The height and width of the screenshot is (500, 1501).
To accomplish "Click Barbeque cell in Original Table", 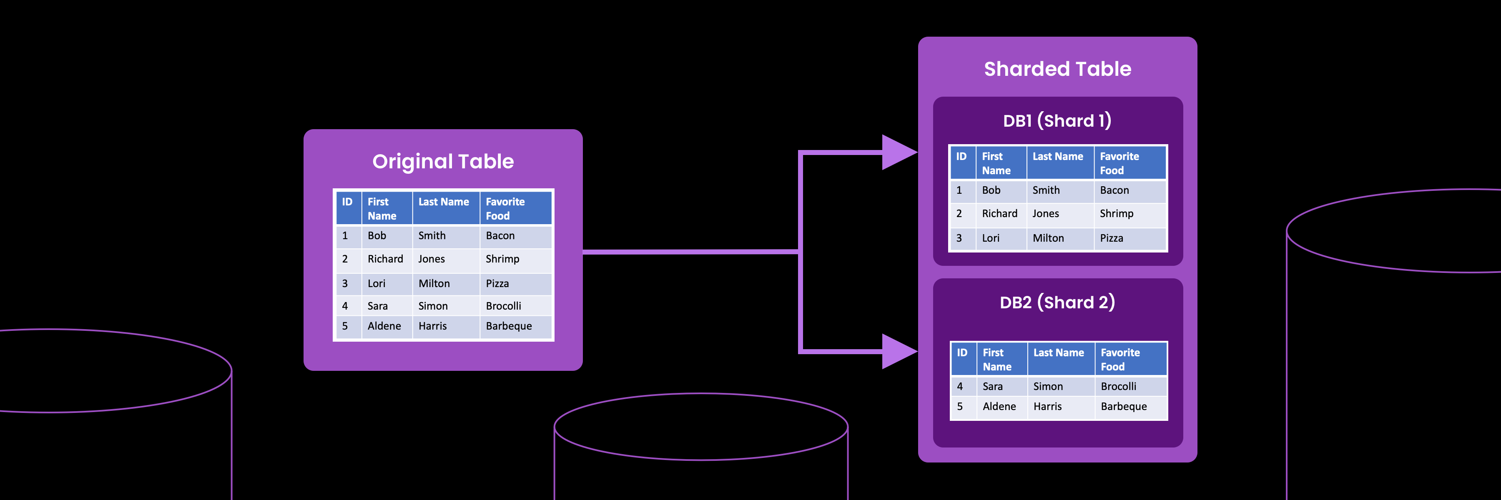I will coord(509,326).
